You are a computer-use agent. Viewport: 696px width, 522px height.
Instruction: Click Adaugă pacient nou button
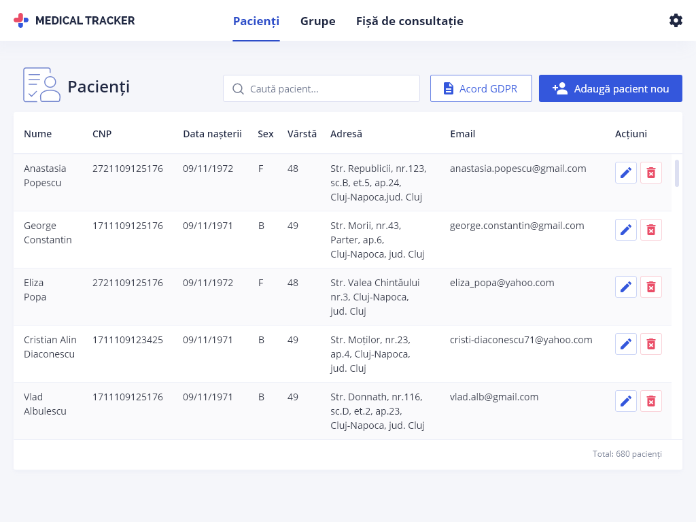pyautogui.click(x=610, y=88)
